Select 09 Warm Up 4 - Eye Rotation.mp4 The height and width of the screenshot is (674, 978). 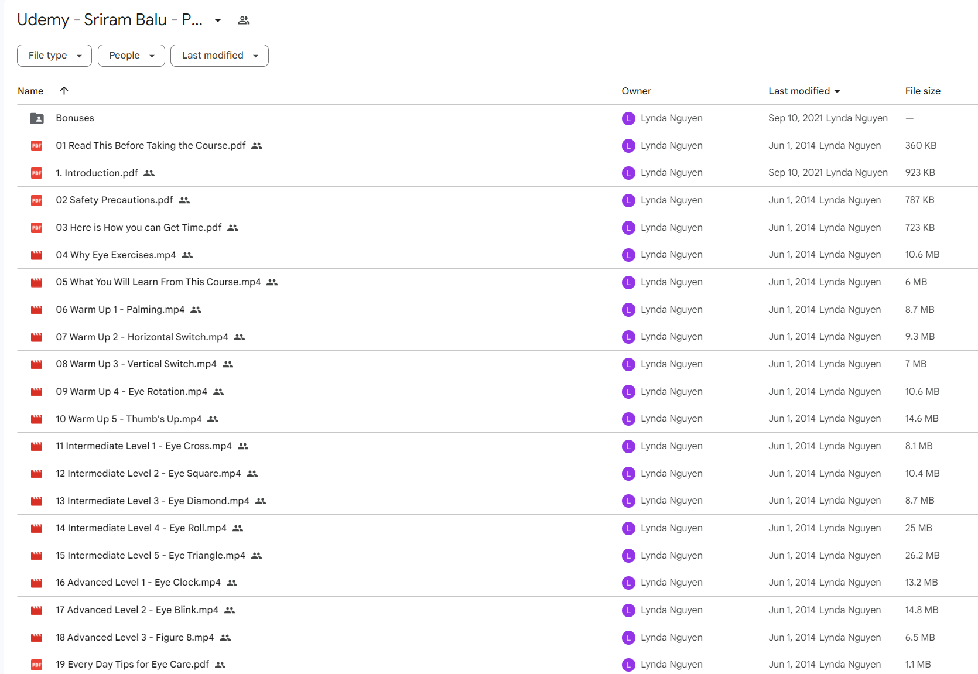click(x=131, y=391)
